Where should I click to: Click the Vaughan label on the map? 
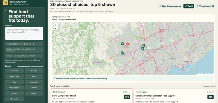(x=162, y=29)
